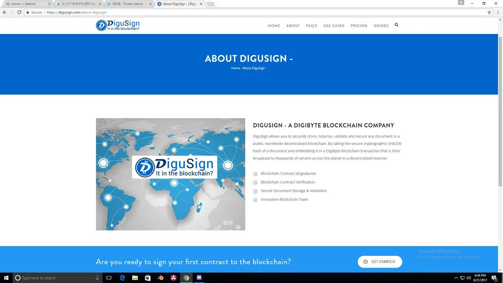Click the DiguSign logo in header
Screen dimensions: 503x283
[118, 25]
